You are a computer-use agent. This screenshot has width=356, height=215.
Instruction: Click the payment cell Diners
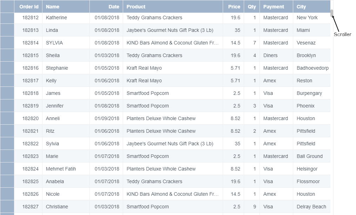coord(276,56)
